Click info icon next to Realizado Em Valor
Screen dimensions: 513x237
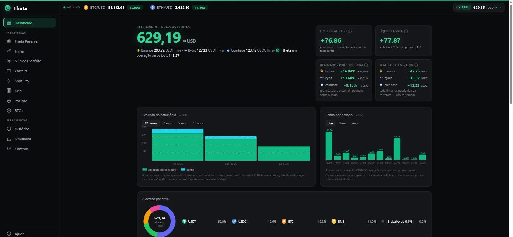click(416, 65)
